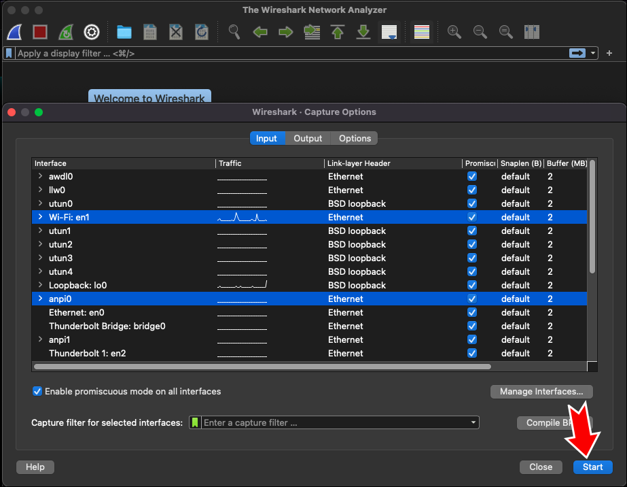
Task: Toggle promiscuous checkbox for awdl0
Action: pyautogui.click(x=472, y=176)
